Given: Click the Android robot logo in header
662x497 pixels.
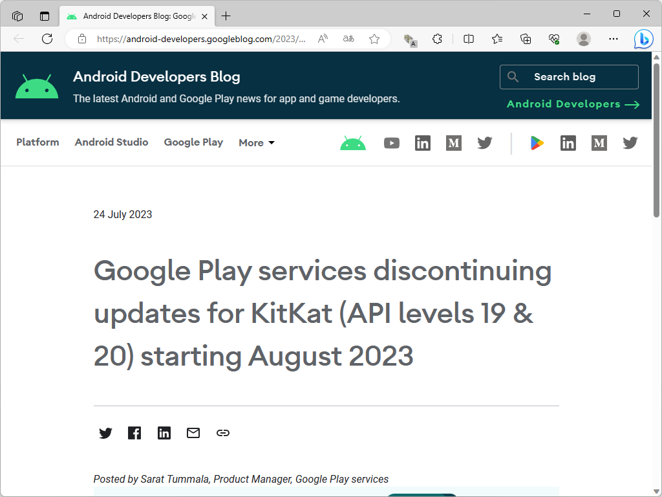Looking at the screenshot, I should 37,86.
